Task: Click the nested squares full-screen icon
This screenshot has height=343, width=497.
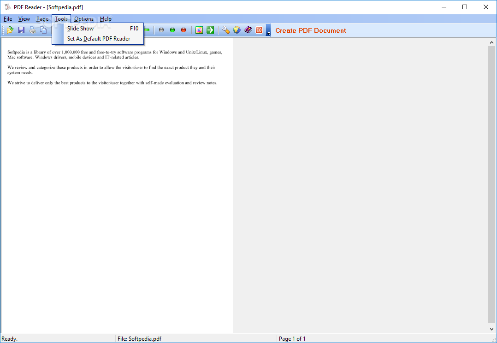Action: point(199,30)
